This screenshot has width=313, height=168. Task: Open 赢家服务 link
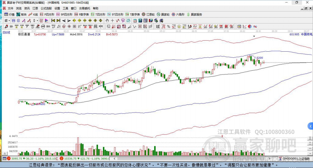[194, 14]
